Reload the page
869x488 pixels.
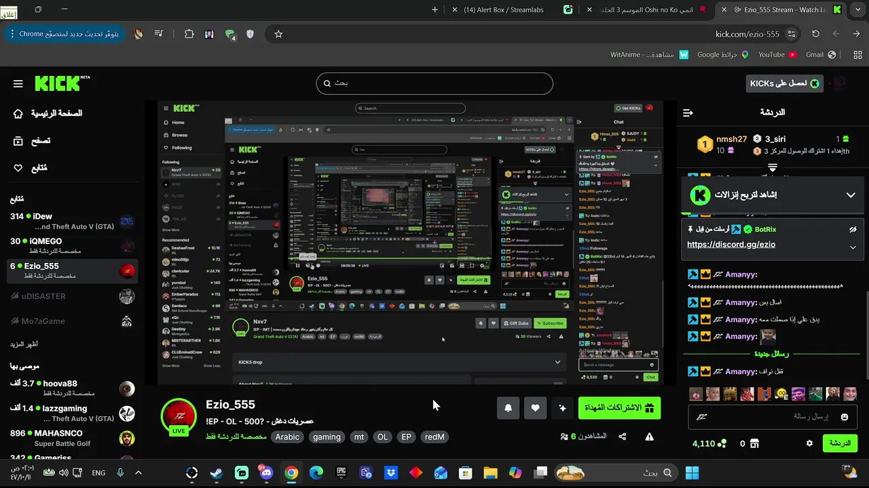pyautogui.click(x=815, y=34)
